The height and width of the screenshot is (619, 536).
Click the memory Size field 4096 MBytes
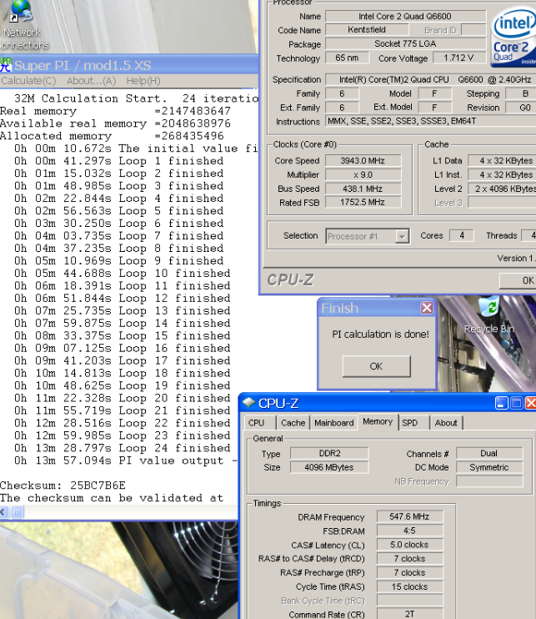[329, 467]
